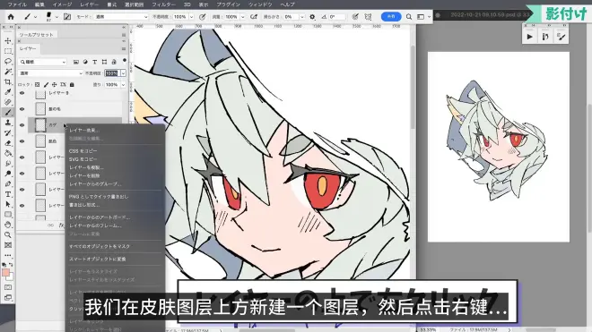The height and width of the screenshot is (332, 592).
Task: Select the History Brush tool
Action: pyautogui.click(x=7, y=132)
